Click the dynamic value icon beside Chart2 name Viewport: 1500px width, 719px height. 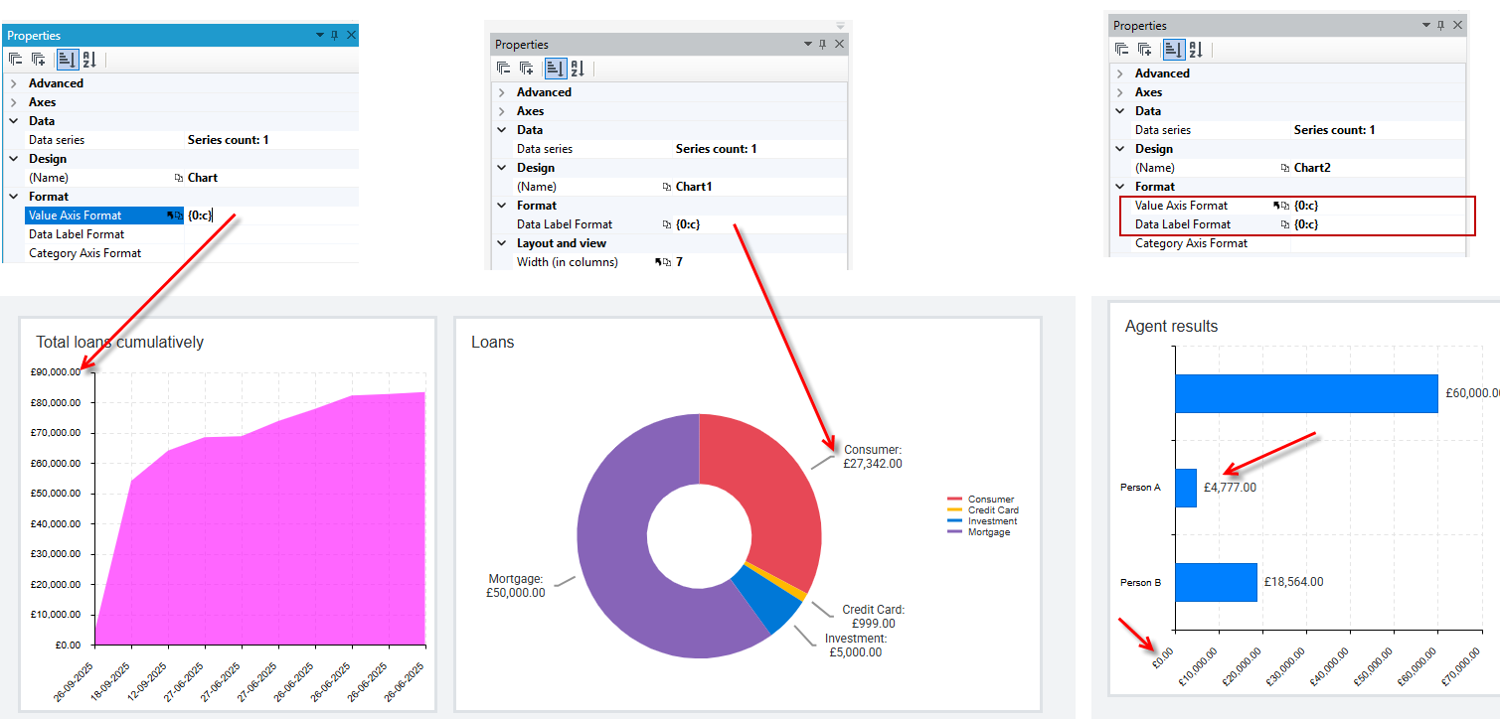[x=1286, y=168]
